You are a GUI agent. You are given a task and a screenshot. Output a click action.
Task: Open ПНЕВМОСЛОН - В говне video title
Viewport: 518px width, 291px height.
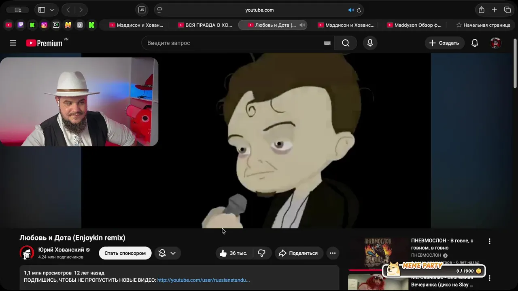pos(442,244)
